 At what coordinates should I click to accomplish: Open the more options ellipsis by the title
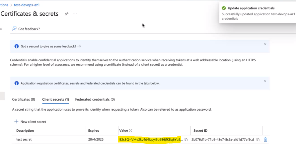(x=75, y=14)
